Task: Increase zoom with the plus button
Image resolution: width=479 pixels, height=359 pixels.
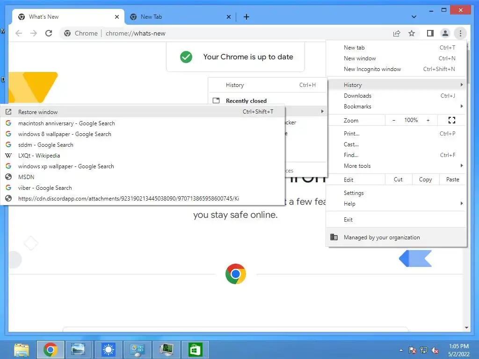Action: (x=428, y=120)
